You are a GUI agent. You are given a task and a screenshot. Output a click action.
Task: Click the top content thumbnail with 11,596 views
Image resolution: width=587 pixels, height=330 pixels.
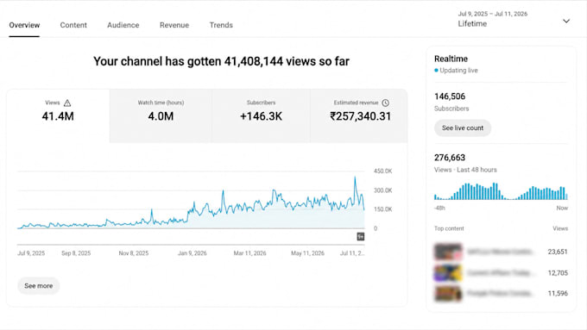point(448,293)
